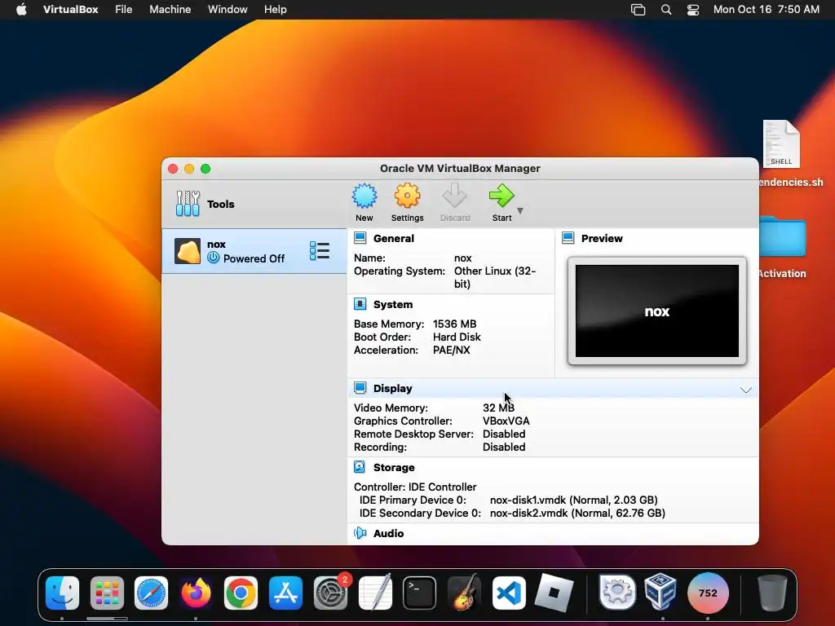Click nox-disk1.vmdk storage entry
The height and width of the screenshot is (626, 835).
(x=573, y=500)
